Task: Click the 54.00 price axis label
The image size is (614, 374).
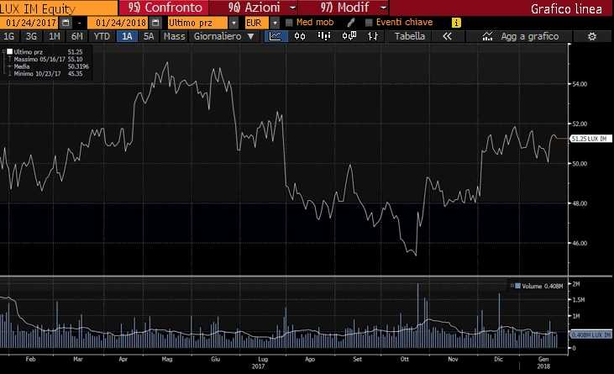Action: (x=580, y=84)
